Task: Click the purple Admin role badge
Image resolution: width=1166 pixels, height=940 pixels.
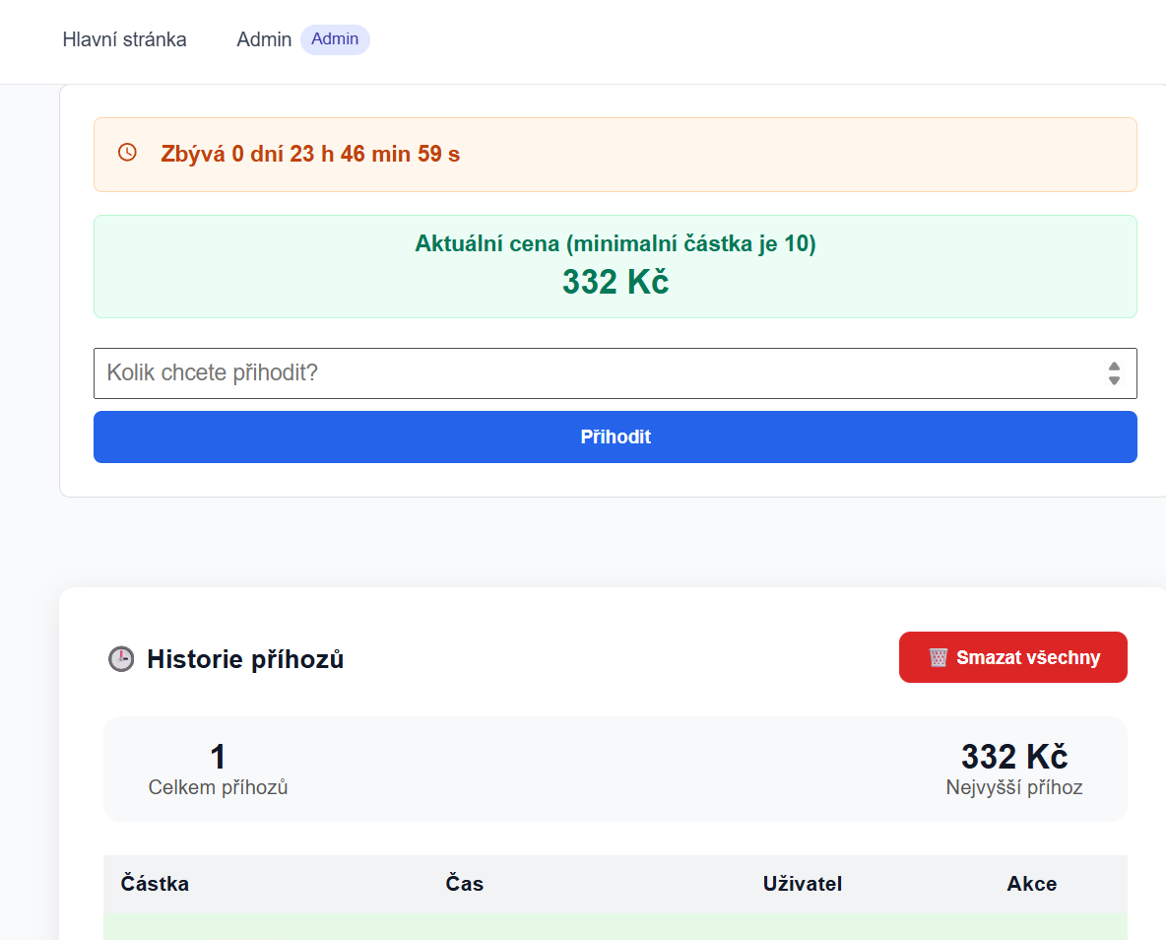Action: tap(335, 39)
